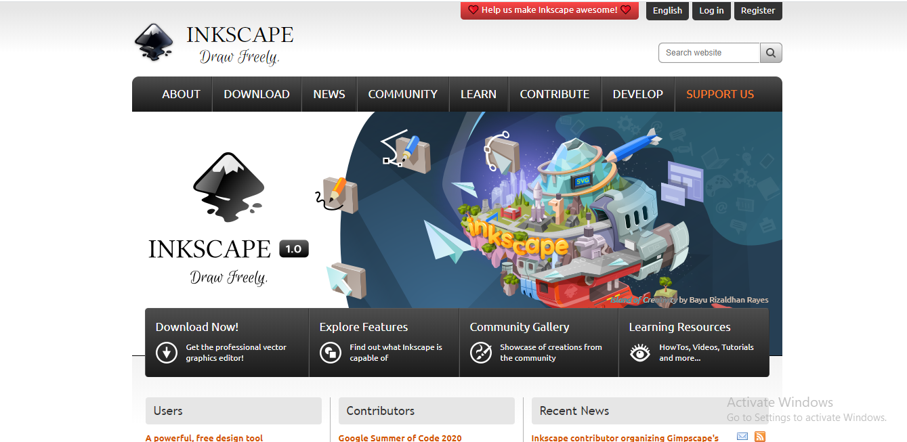Click the magnifier search button
The image size is (907, 442).
click(771, 53)
